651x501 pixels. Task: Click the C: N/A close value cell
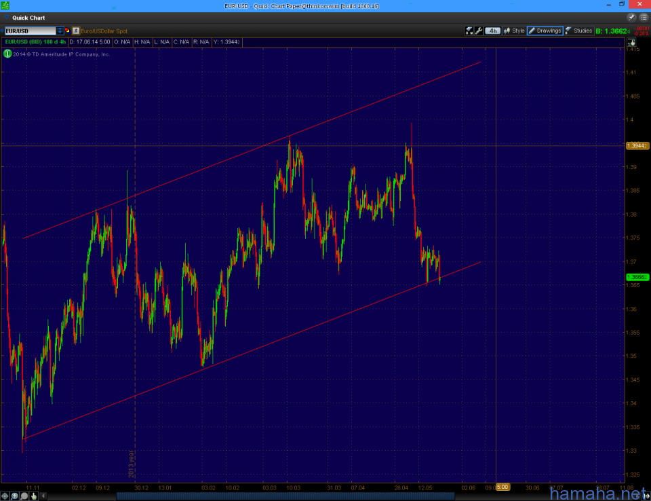click(182, 42)
